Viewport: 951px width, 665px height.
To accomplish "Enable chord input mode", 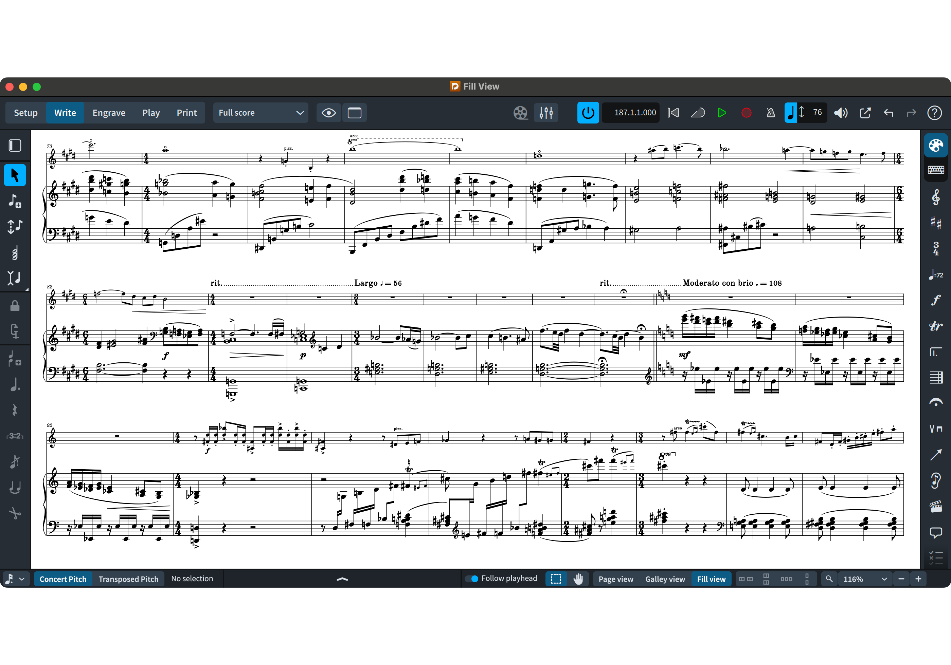I will tap(15, 252).
